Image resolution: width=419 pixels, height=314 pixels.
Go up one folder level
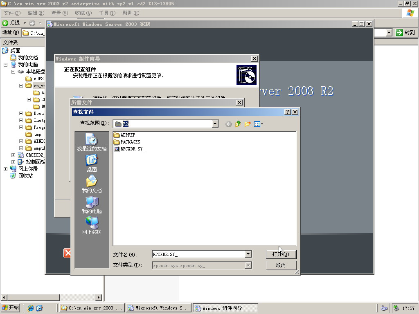238,124
